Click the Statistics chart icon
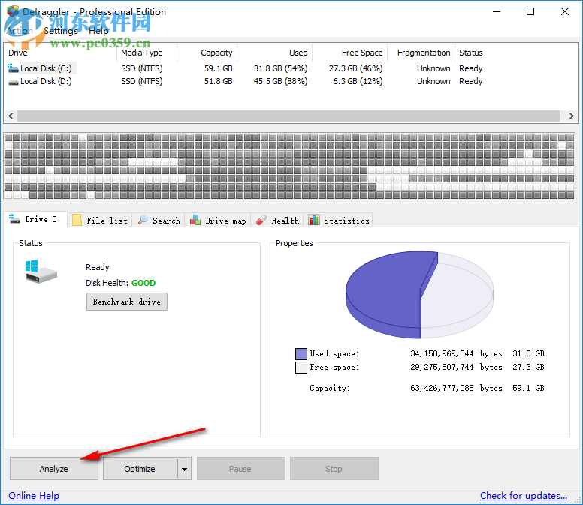 314,220
